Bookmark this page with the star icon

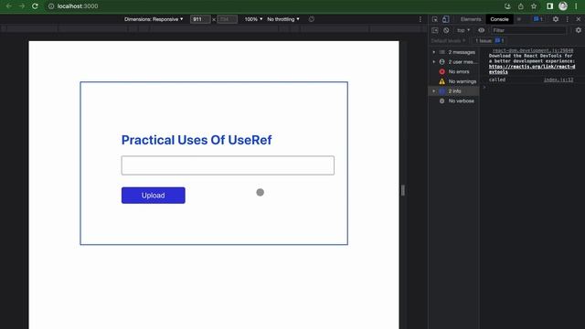coord(534,6)
